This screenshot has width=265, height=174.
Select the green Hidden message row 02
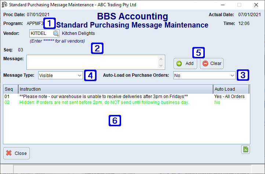click(x=126, y=102)
